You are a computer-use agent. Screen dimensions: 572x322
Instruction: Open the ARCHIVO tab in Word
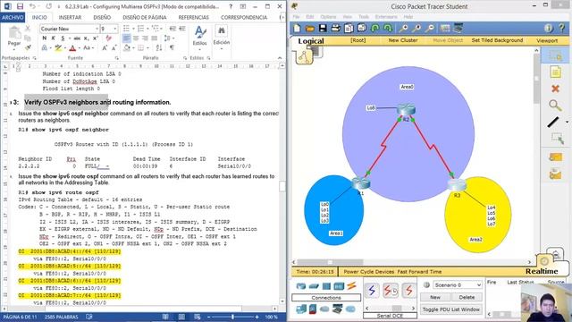tap(13, 17)
